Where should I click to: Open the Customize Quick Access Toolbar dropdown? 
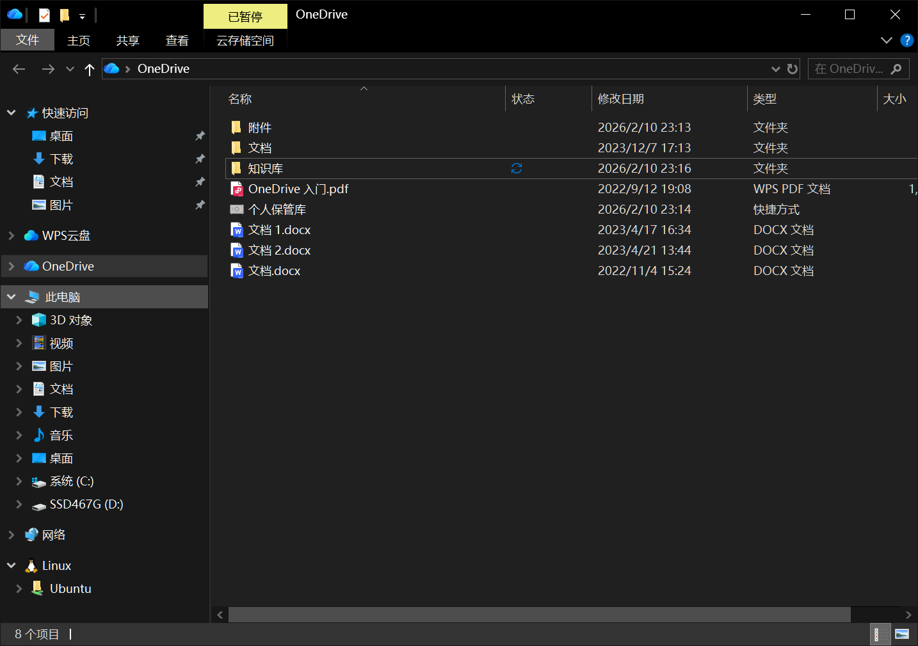(82, 16)
